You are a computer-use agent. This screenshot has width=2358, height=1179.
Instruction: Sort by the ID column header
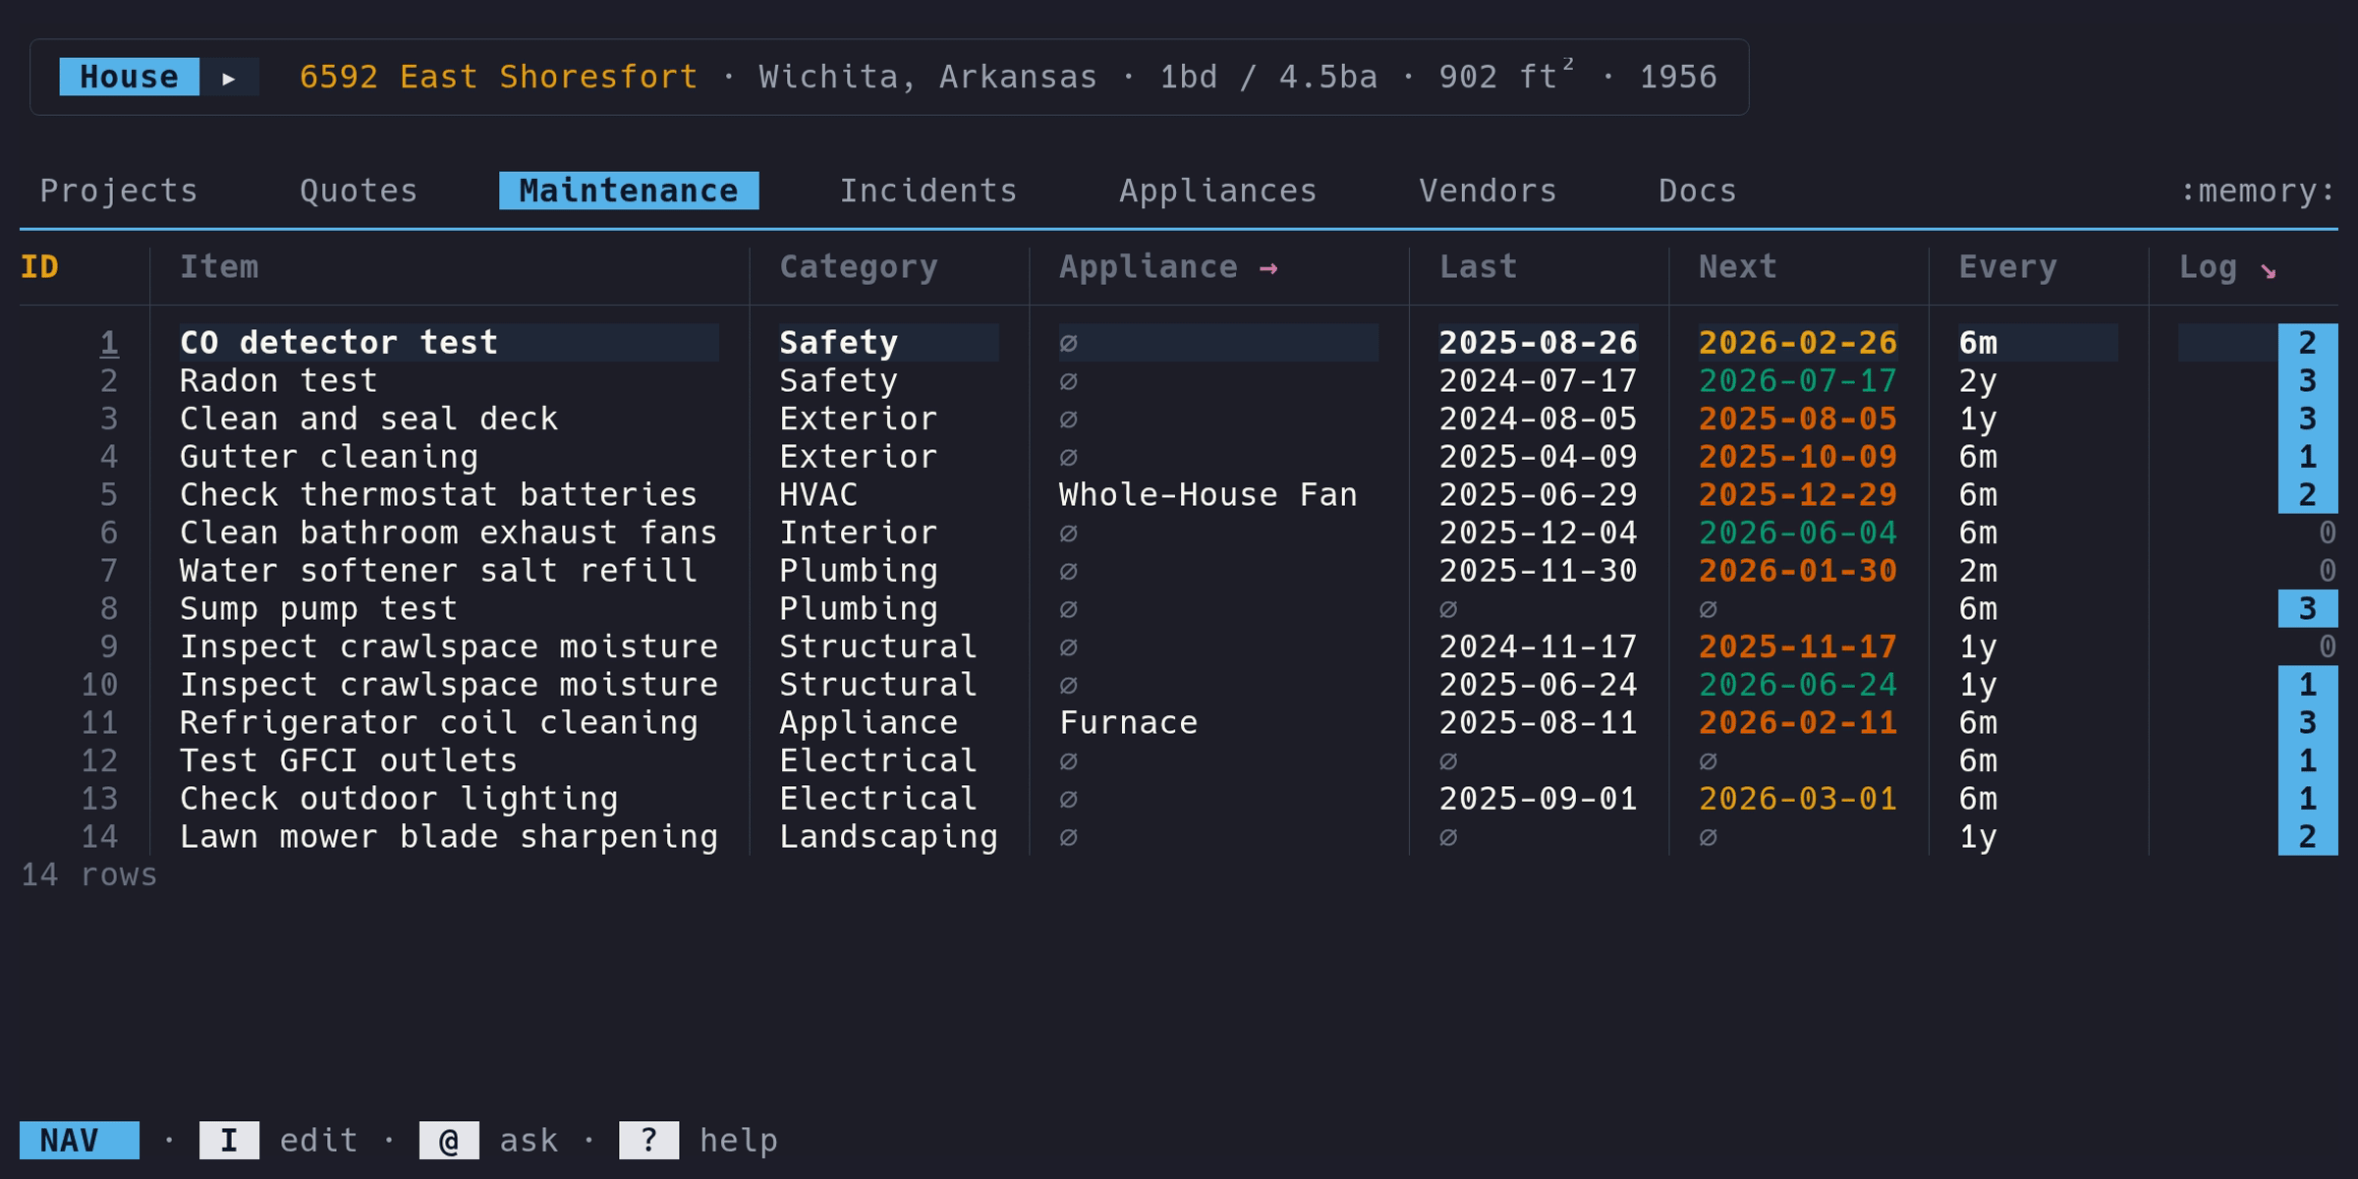click(39, 267)
